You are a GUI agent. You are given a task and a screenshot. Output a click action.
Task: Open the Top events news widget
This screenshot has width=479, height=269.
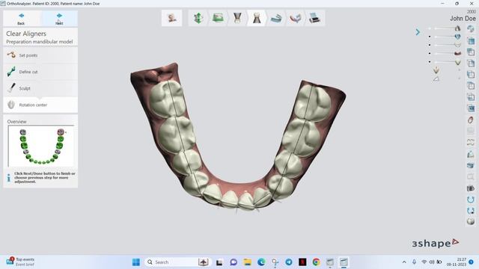(x=20, y=262)
